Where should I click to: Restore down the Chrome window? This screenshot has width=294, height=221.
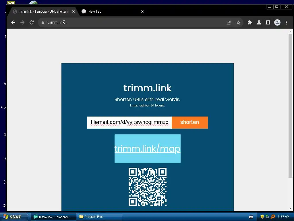(277, 7)
